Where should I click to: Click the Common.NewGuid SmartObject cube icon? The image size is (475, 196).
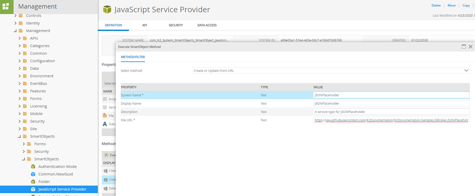point(33,174)
